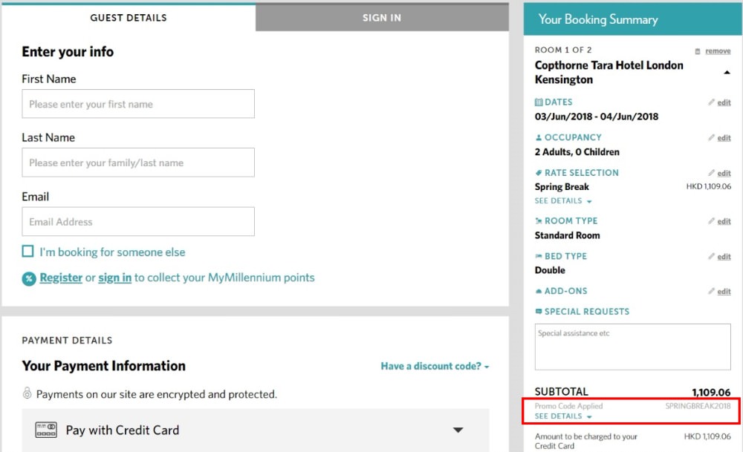Viewport: 743px width, 452px height.
Task: Click the tag icon beside Rate Selection
Action: tap(539, 173)
